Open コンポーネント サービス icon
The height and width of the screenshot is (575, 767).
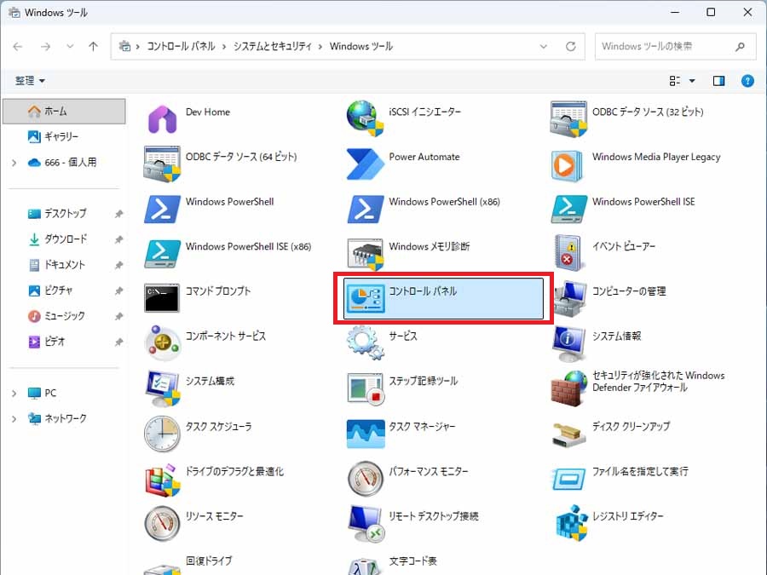[163, 342]
